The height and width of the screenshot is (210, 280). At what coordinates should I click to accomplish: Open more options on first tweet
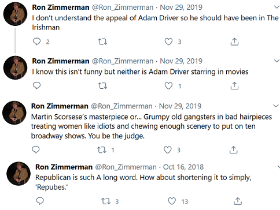[x=277, y=7]
